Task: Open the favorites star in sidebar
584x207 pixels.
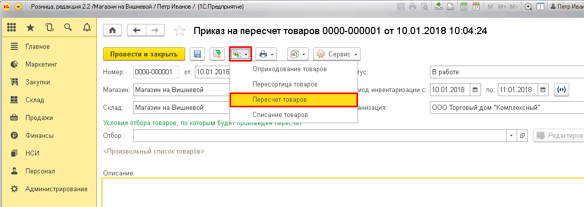Action: coord(31,27)
